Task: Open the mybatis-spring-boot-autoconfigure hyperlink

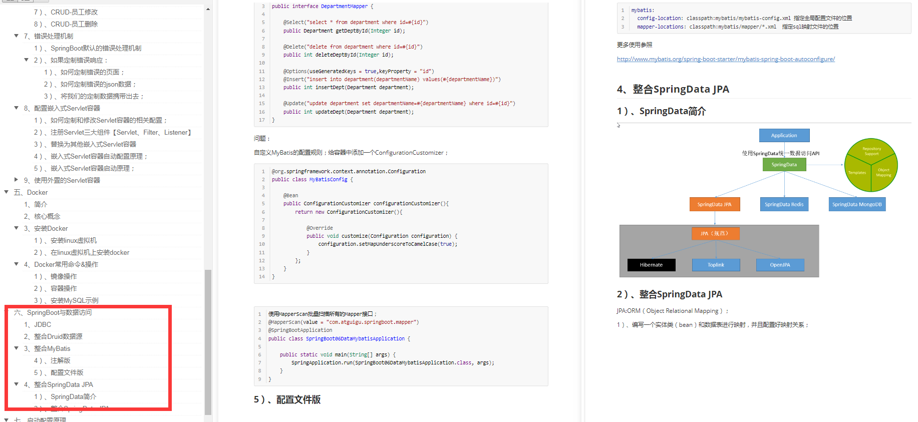Action: pos(726,59)
